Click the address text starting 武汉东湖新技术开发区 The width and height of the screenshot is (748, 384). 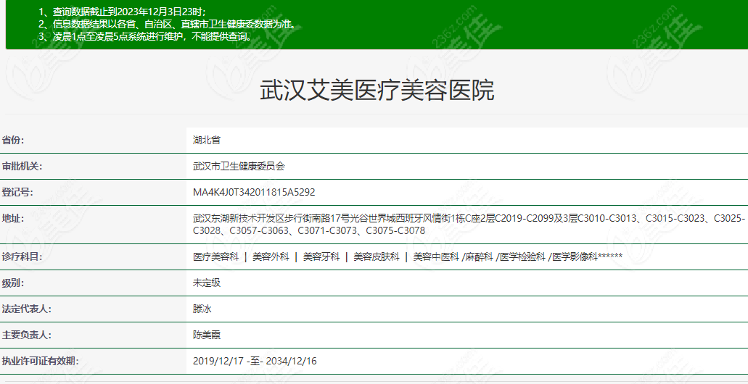click(x=469, y=225)
